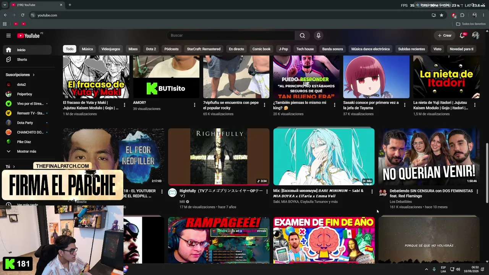Open the 'Pike Diaz' subscription channel

tap(27, 142)
